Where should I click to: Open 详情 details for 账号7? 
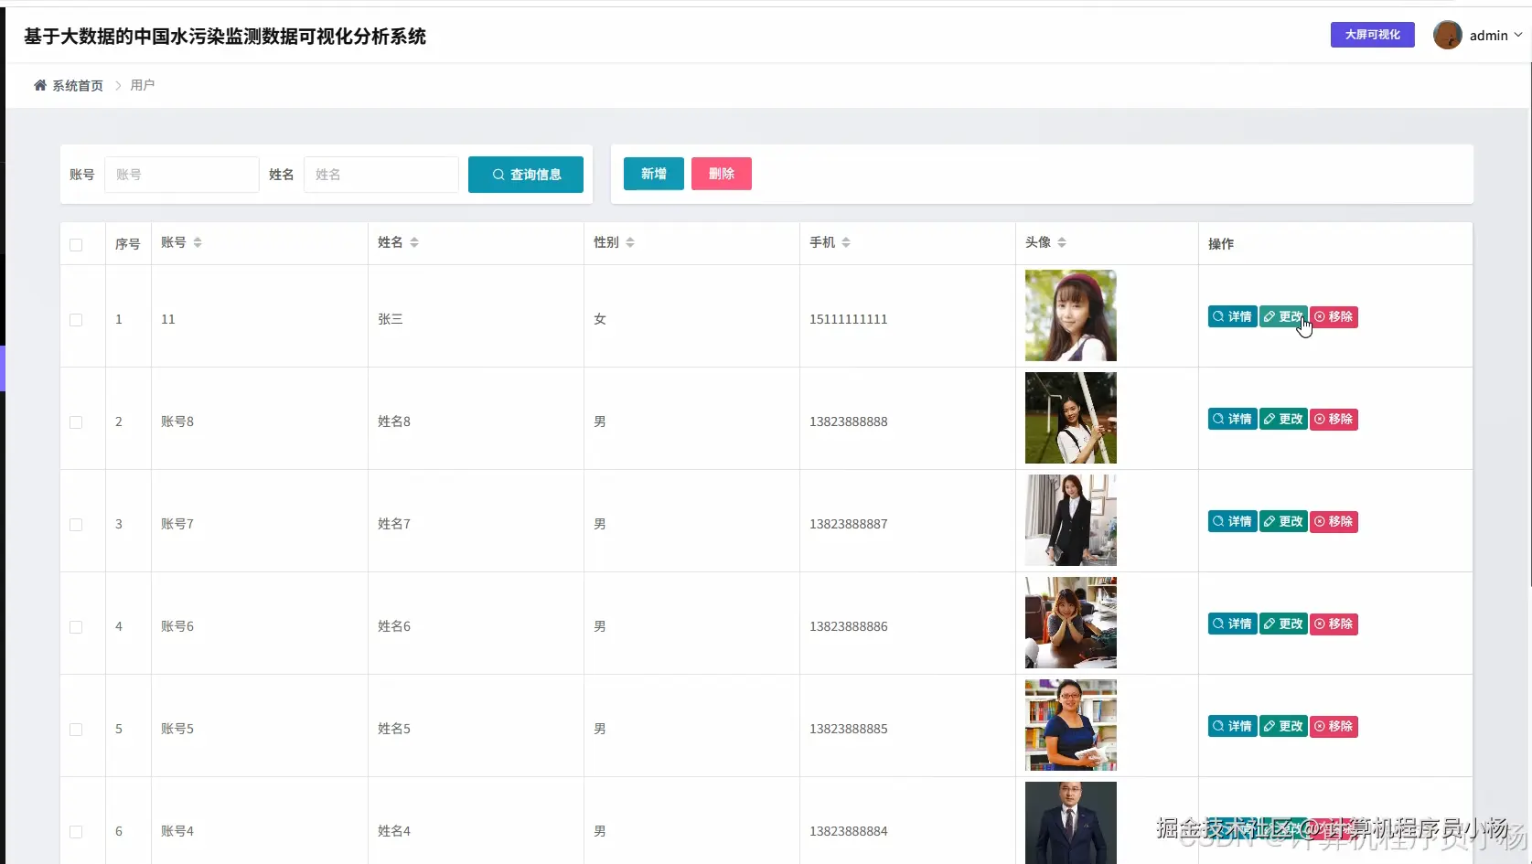(1232, 521)
